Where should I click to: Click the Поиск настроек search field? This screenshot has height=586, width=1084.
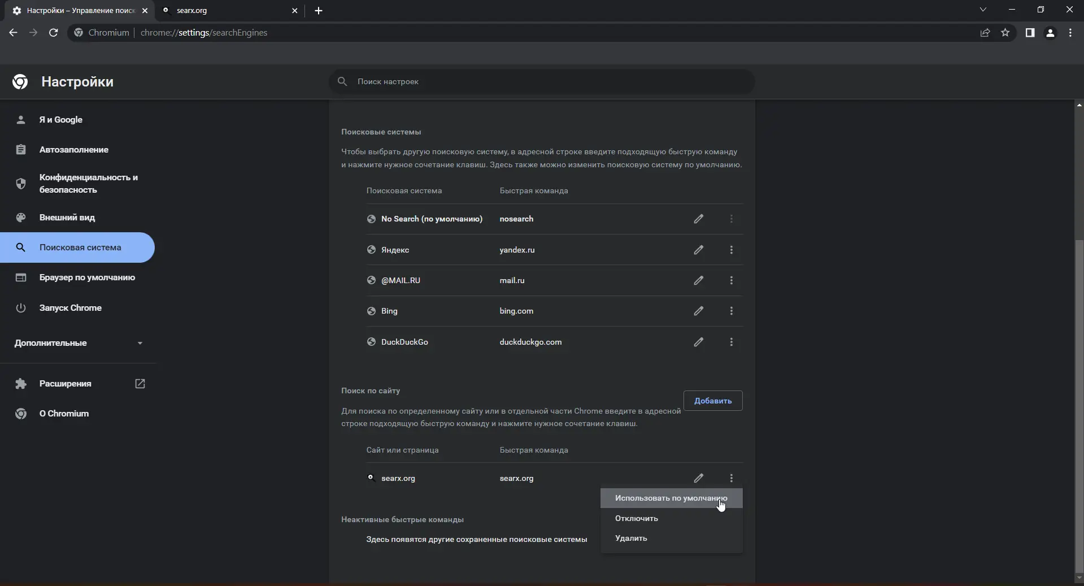[x=542, y=81]
